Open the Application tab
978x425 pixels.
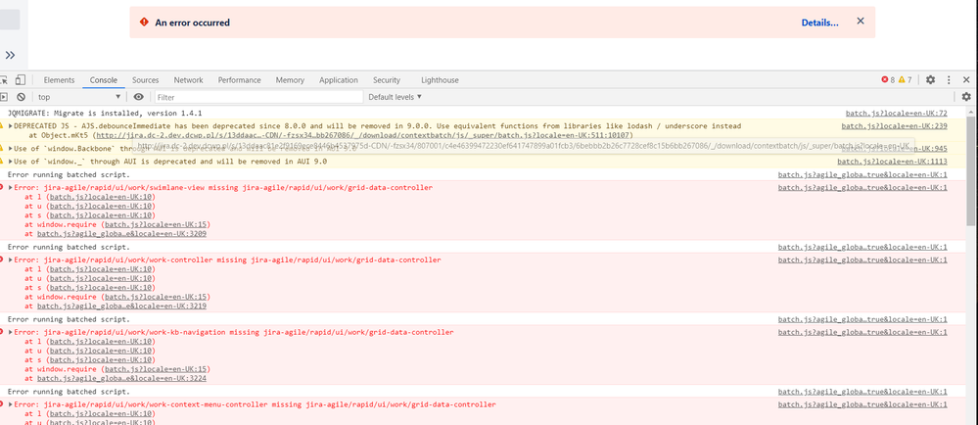click(x=339, y=80)
